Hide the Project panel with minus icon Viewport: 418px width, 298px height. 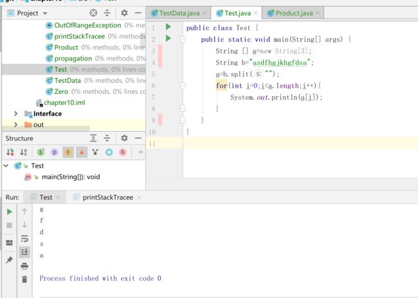[138, 13]
